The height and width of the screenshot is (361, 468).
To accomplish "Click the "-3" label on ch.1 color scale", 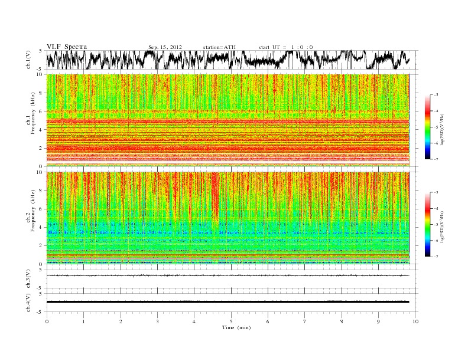I will (x=436, y=95).
